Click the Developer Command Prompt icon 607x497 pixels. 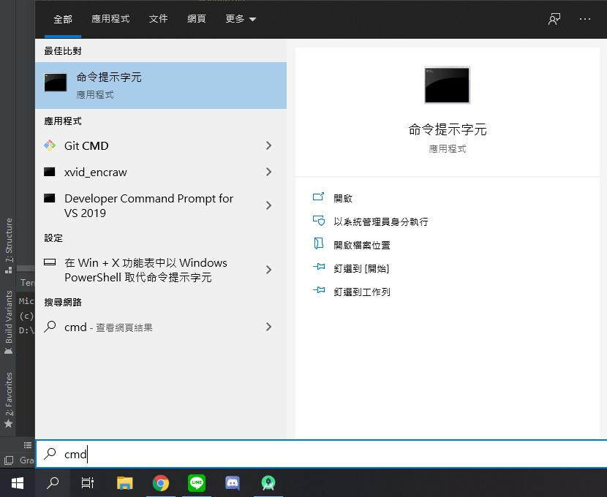pos(50,198)
